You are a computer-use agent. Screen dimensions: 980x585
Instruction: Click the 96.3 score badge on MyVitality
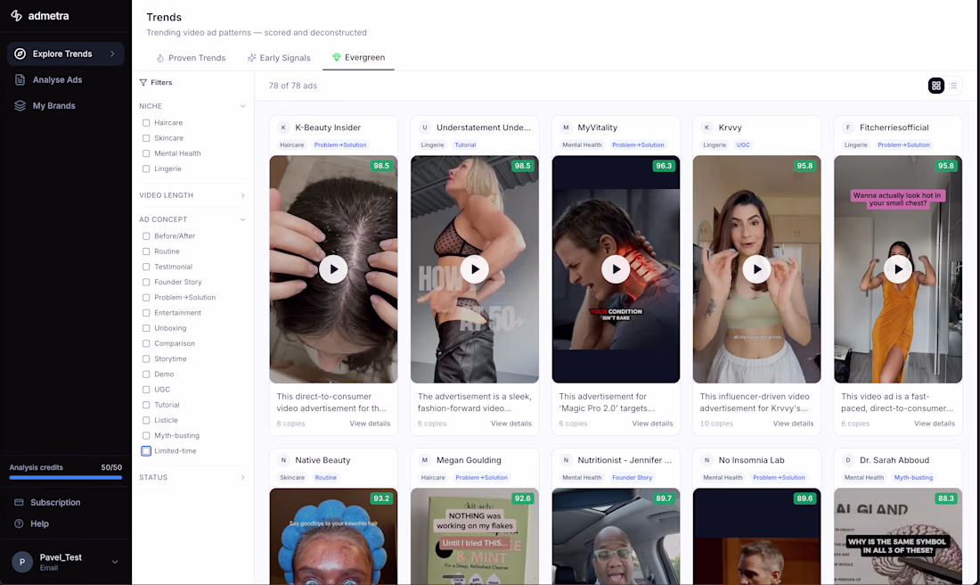663,166
